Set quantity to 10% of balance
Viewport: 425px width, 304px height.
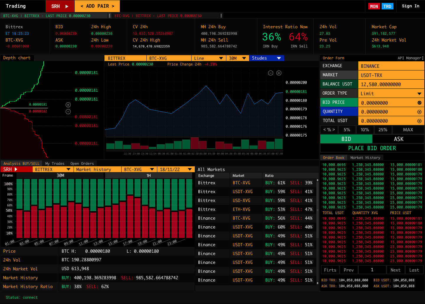point(365,130)
